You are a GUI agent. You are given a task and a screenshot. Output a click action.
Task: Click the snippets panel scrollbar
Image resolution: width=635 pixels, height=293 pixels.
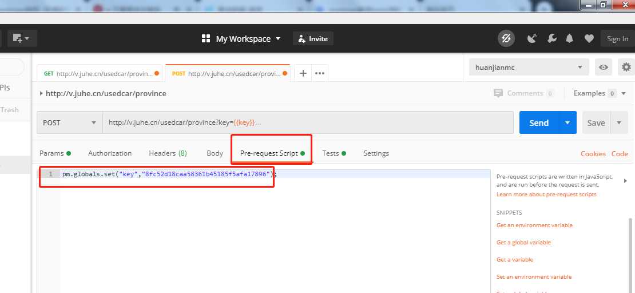[630, 255]
